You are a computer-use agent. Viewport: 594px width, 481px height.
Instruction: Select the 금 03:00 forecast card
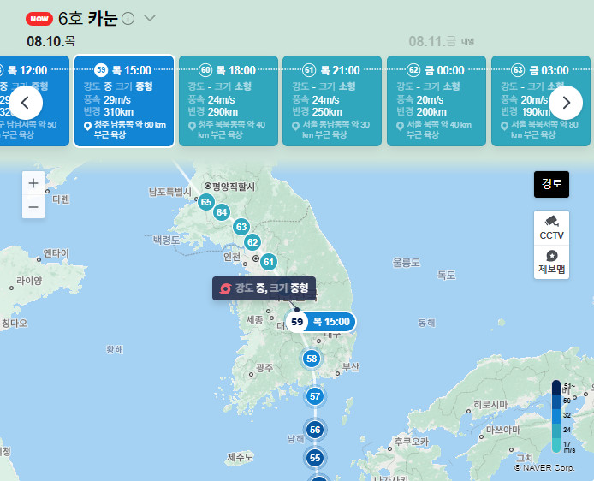click(x=541, y=101)
